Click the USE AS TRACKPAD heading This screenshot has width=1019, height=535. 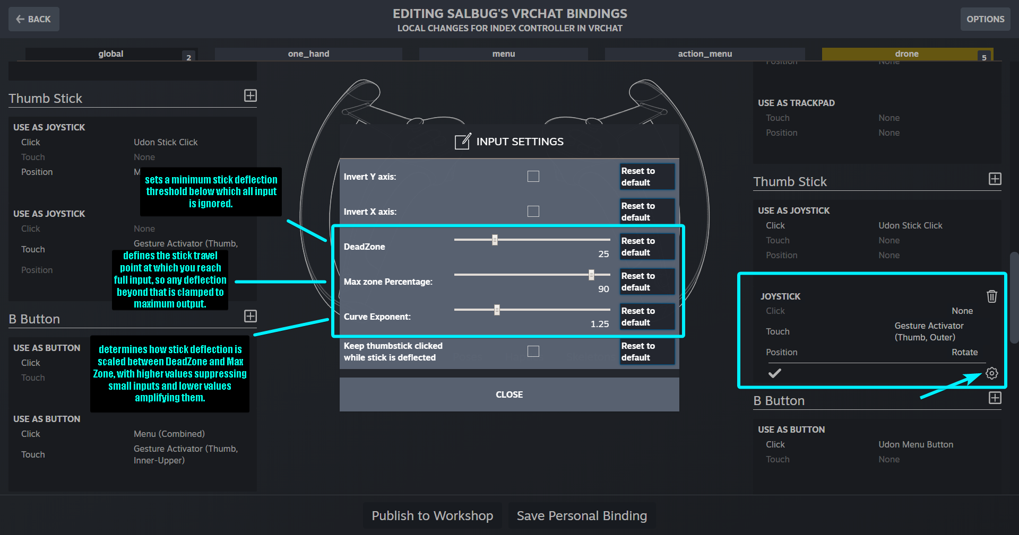click(796, 103)
